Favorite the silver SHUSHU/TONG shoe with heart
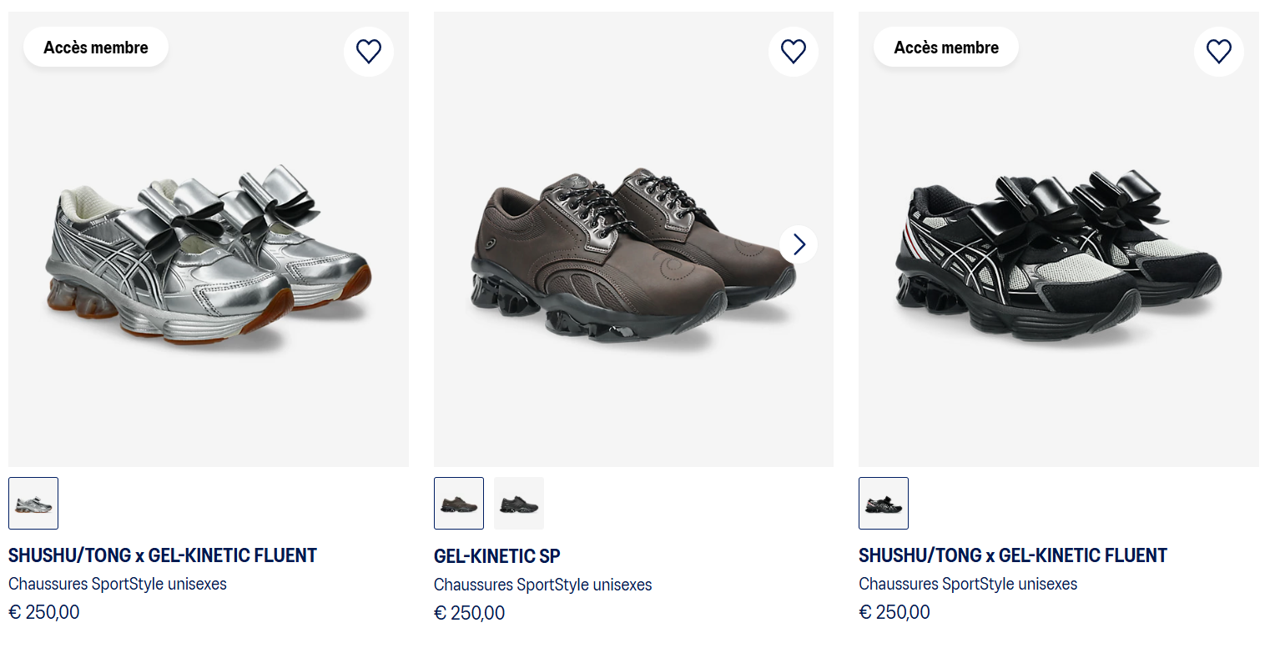 pos(368,52)
